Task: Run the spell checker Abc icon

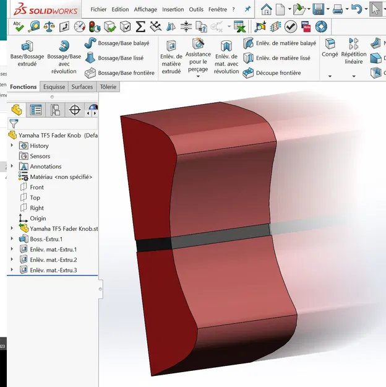Action: [x=19, y=27]
